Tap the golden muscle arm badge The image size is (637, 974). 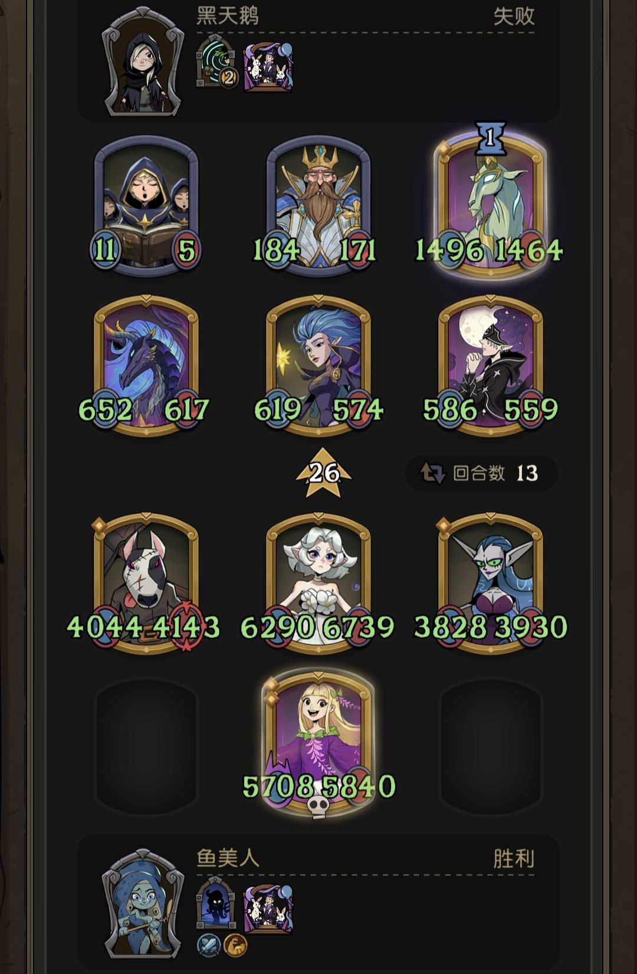click(x=235, y=945)
